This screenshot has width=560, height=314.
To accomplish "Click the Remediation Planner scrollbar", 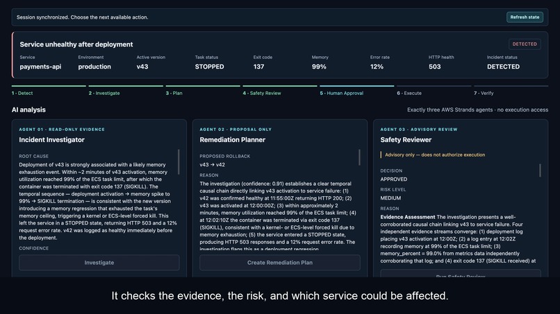I will (359, 157).
